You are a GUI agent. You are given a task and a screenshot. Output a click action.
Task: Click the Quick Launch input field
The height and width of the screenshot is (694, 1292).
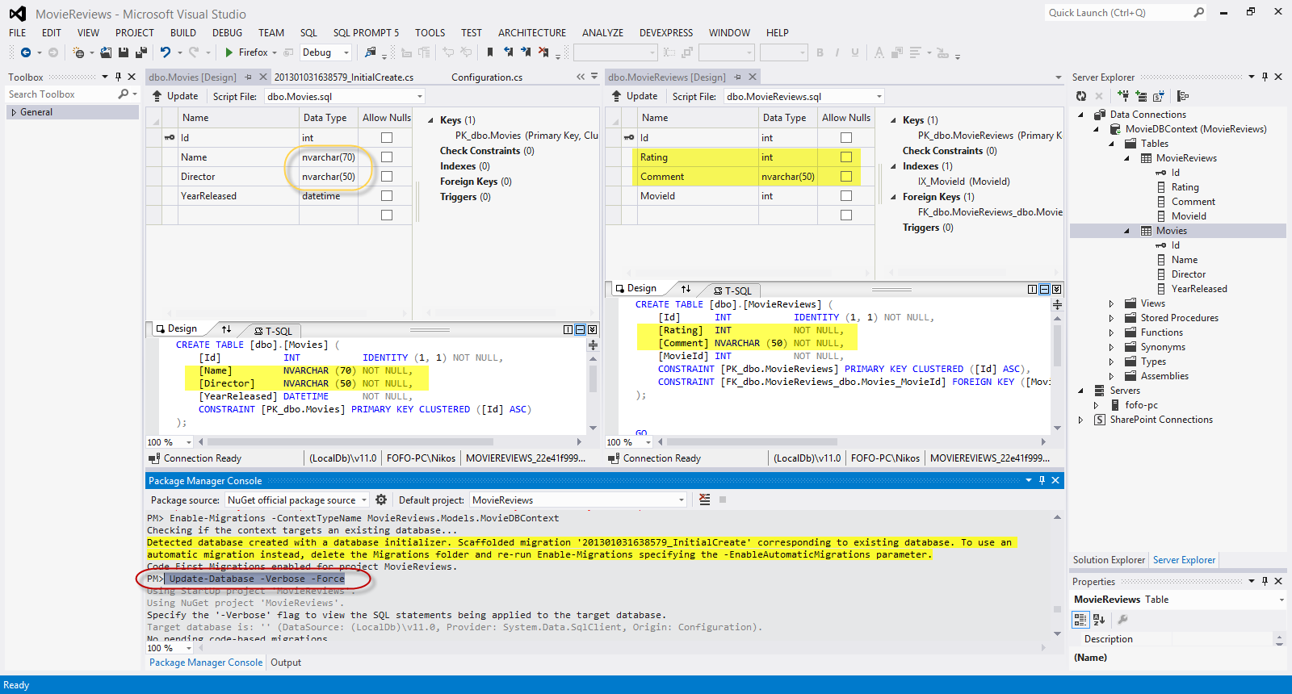point(1118,12)
